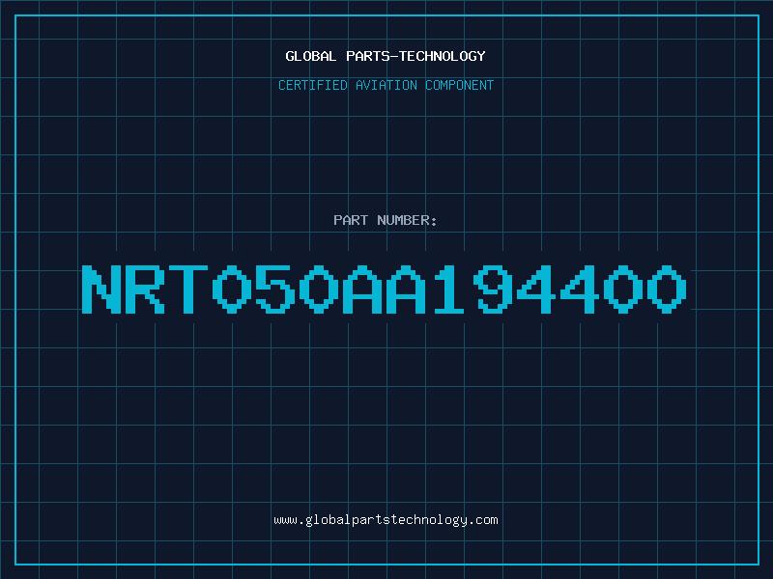Click the www prefix of the website URL

[285, 520]
